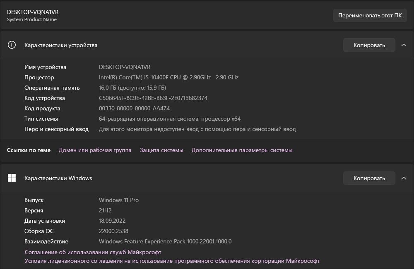
Task: Open the Домен или рабочая группа link
Action: (95, 150)
